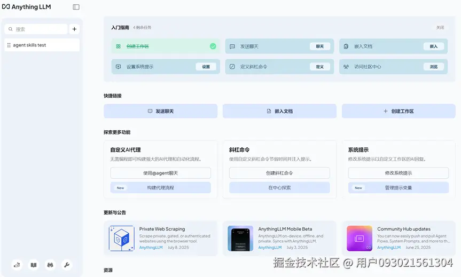461x277 pixels.
Task: Click the 浏览 button
Action: [x=434, y=67]
